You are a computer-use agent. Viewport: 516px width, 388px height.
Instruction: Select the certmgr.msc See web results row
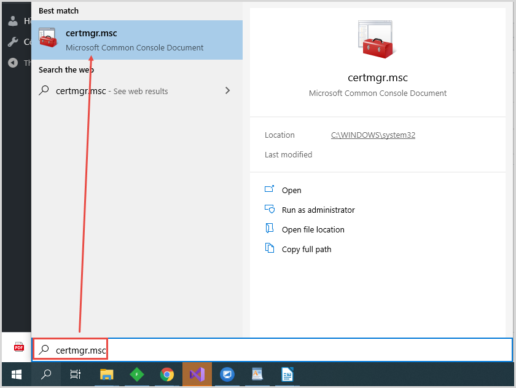coord(137,91)
